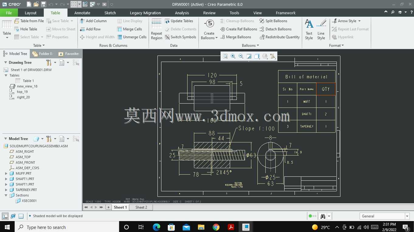Open the Repeat Region tool
This screenshot has height=232, width=414.
click(x=157, y=29)
